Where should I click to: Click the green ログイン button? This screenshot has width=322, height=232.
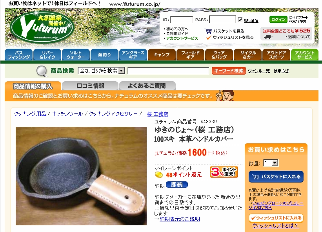pos(278,20)
